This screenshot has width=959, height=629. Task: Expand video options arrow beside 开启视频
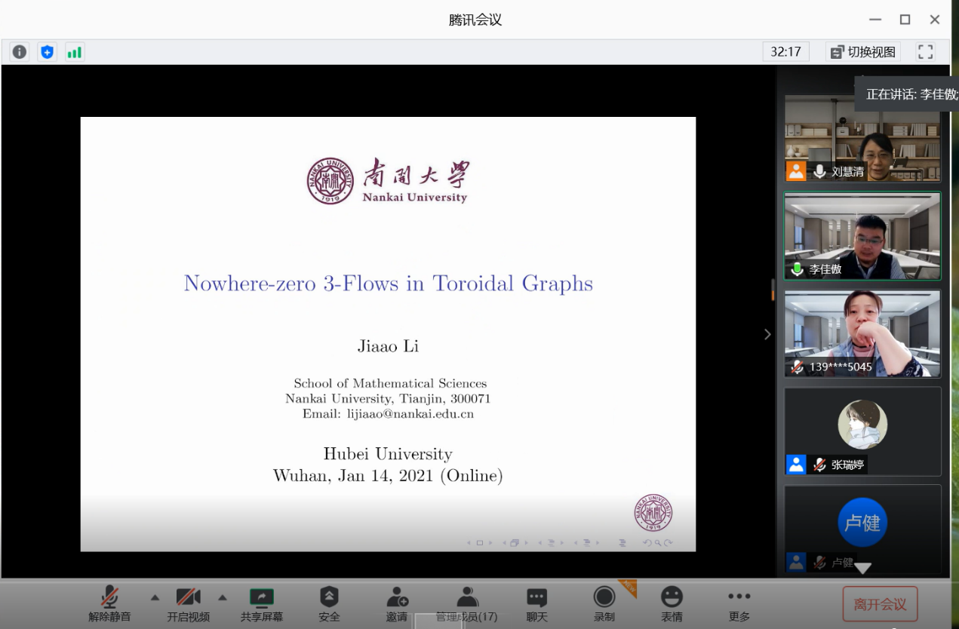pos(223,597)
